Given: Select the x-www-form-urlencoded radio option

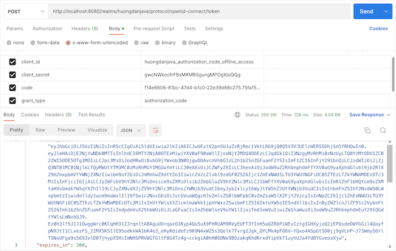Looking at the screenshot, I should click(x=68, y=42).
